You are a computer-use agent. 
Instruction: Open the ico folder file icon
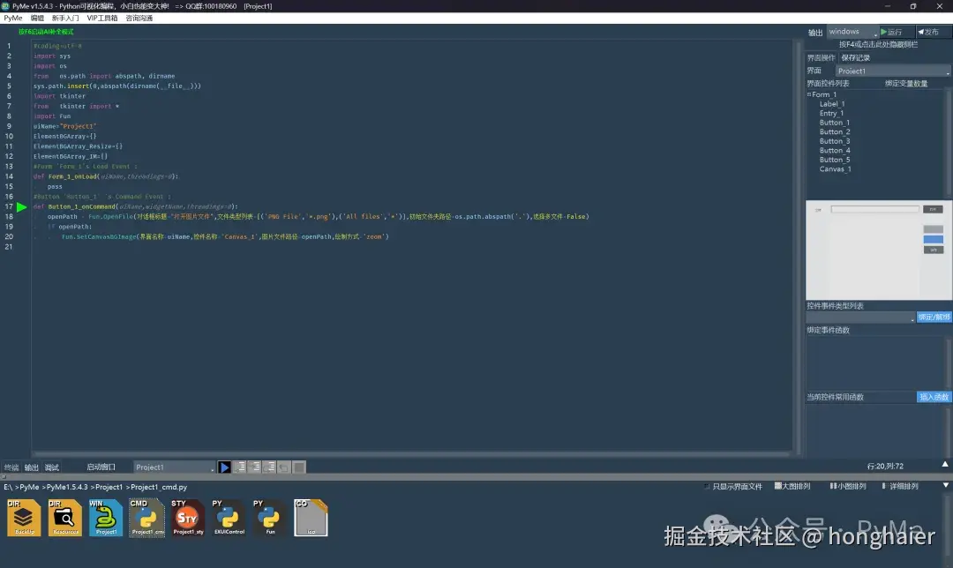tap(311, 518)
